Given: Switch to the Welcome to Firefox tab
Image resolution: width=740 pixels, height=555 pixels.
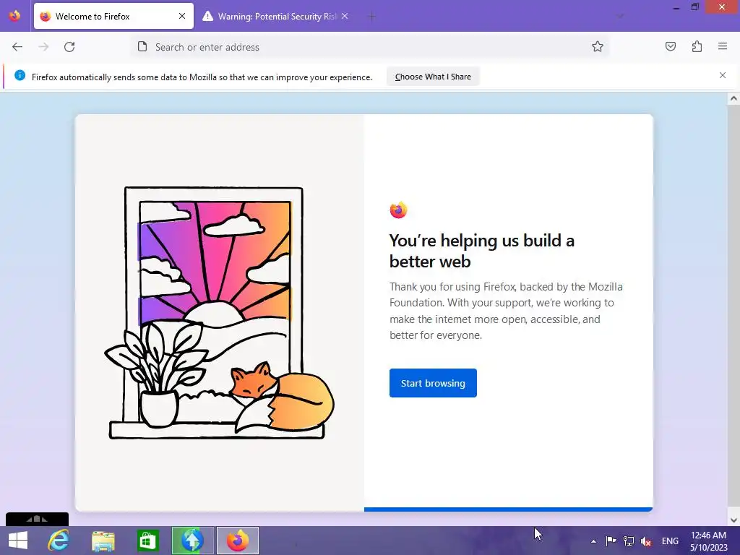Looking at the screenshot, I should click(x=113, y=16).
